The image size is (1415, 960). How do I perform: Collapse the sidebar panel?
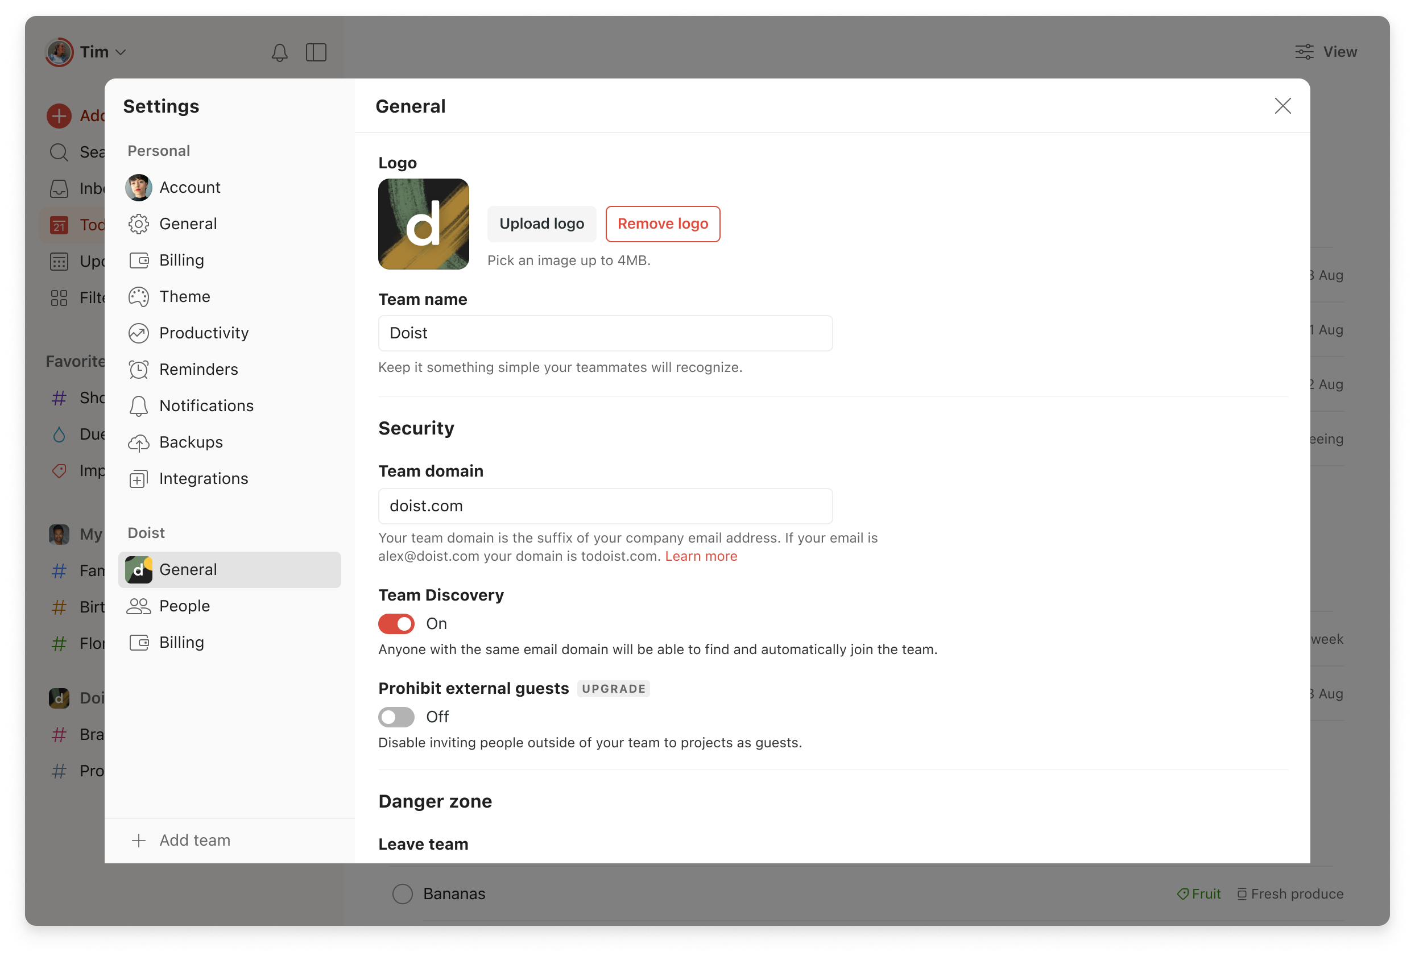point(316,52)
